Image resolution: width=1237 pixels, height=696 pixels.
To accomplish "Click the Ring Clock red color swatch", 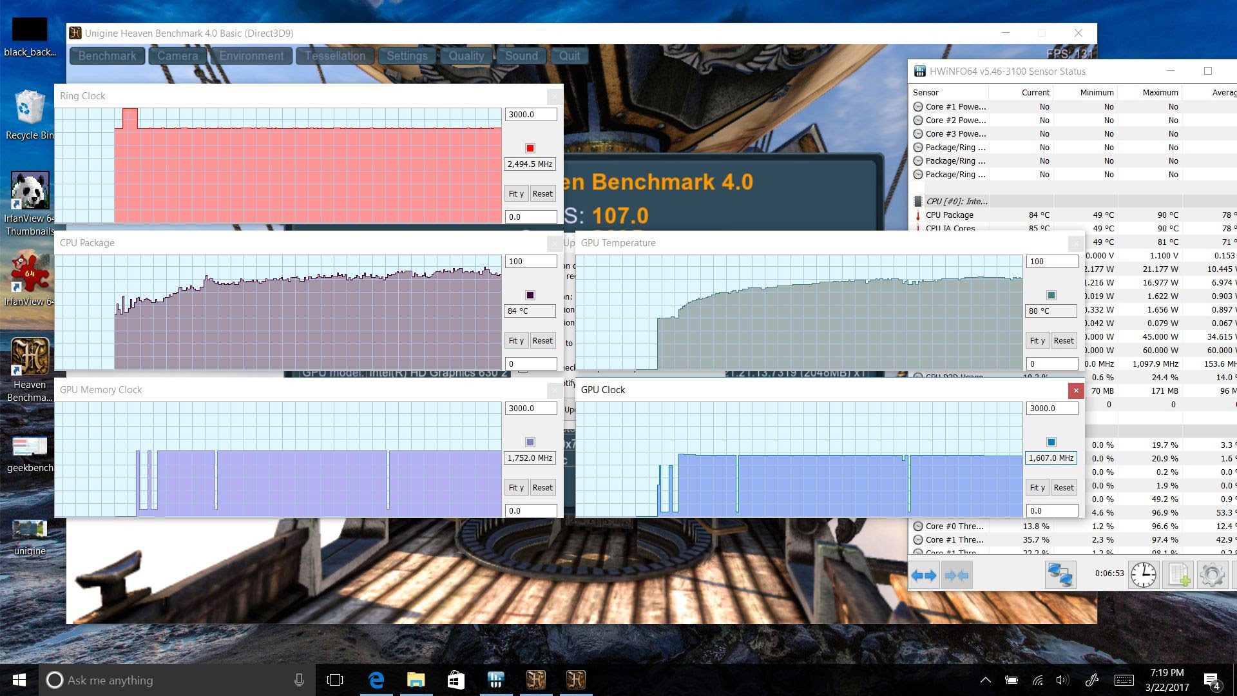I will [530, 148].
